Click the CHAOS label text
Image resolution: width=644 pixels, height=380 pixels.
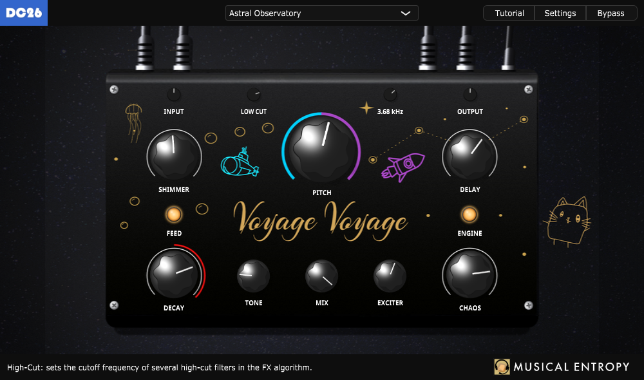point(470,308)
